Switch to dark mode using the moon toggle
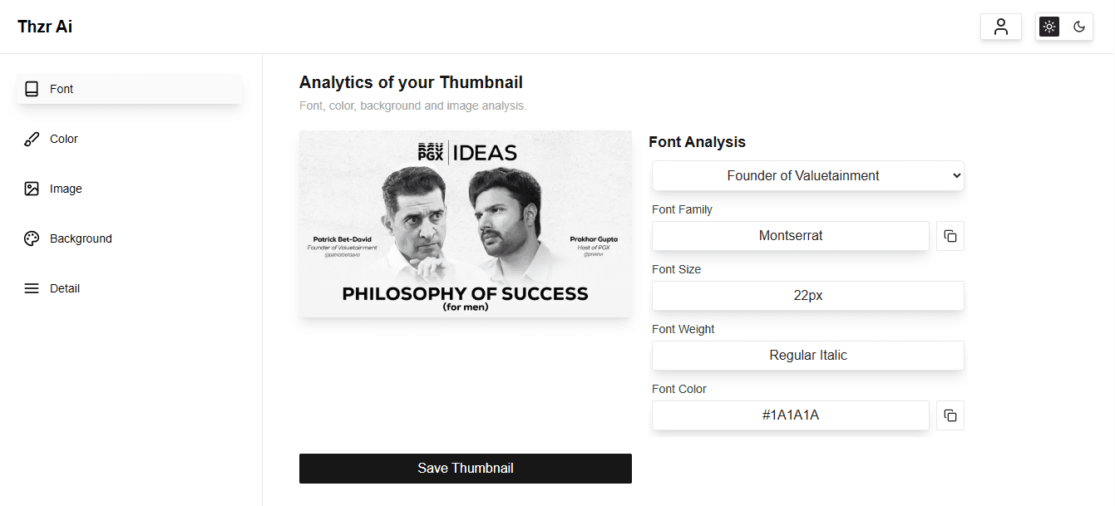Image resolution: width=1115 pixels, height=506 pixels. click(1078, 26)
